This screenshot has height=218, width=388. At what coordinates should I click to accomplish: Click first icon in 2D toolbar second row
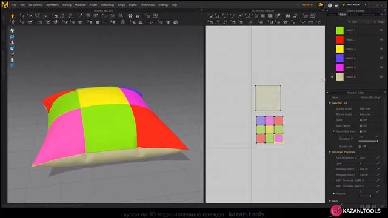click(210, 22)
